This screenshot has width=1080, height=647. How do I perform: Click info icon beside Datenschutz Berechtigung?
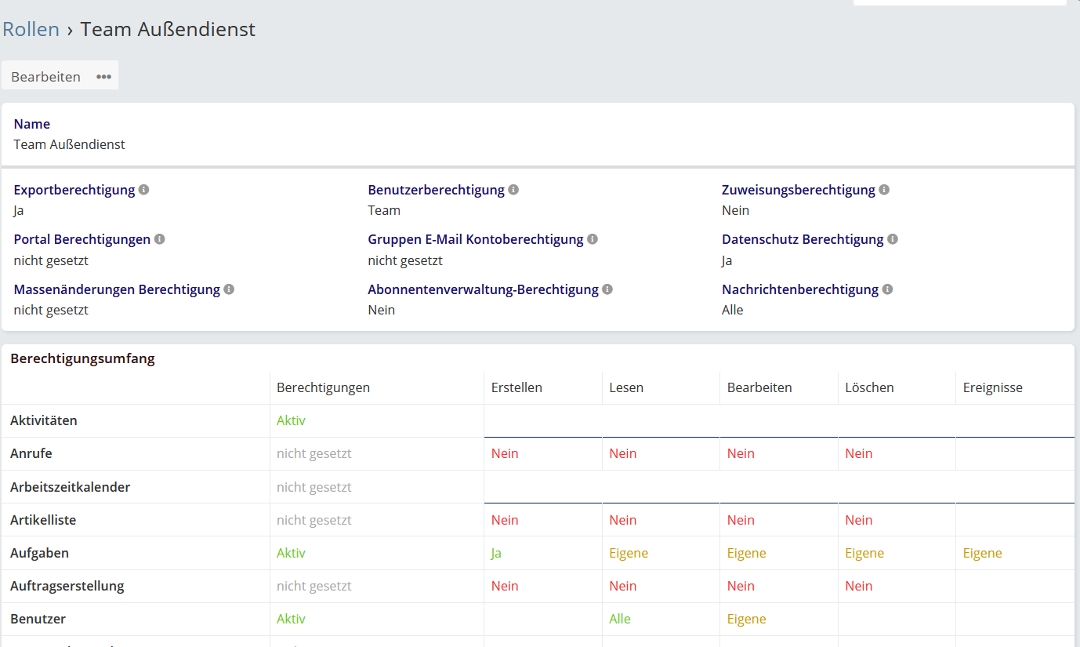click(x=893, y=239)
